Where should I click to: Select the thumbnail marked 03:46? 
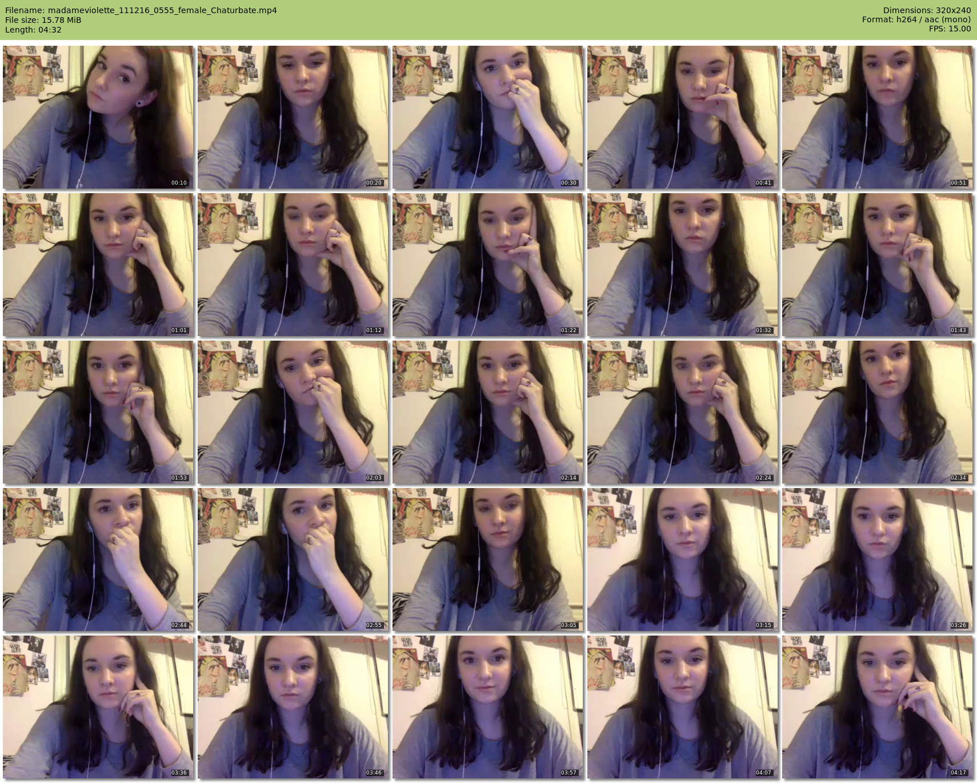tap(293, 707)
